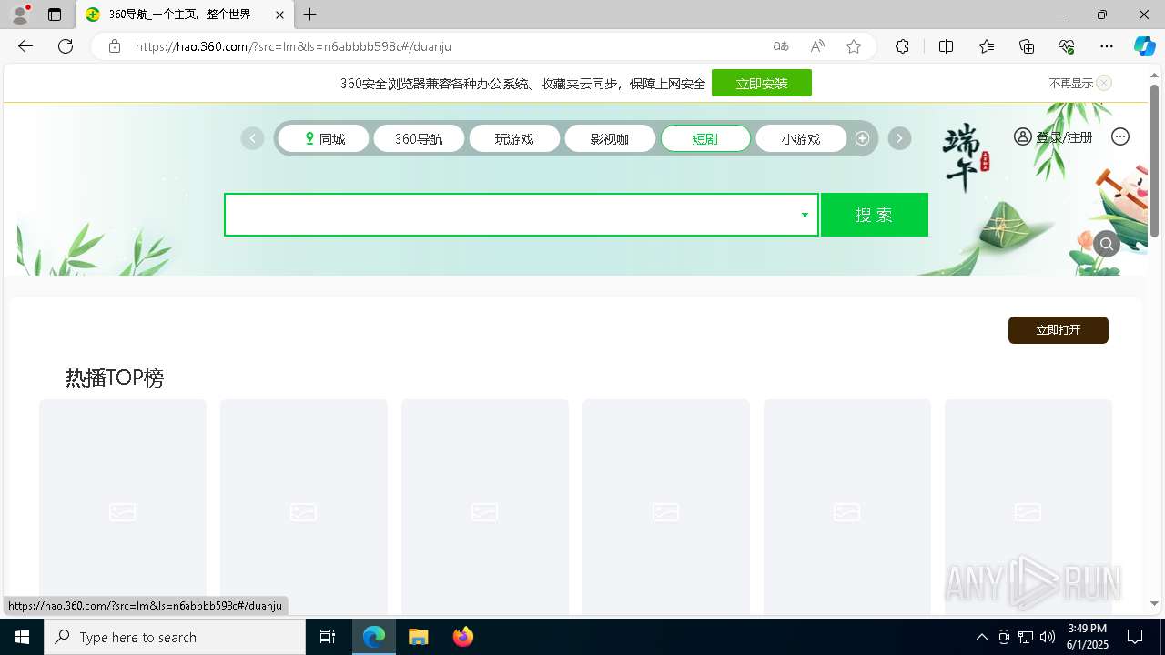Screen dimensions: 1165x655
Task: Show hidden tray icons chevron
Action: (x=981, y=637)
